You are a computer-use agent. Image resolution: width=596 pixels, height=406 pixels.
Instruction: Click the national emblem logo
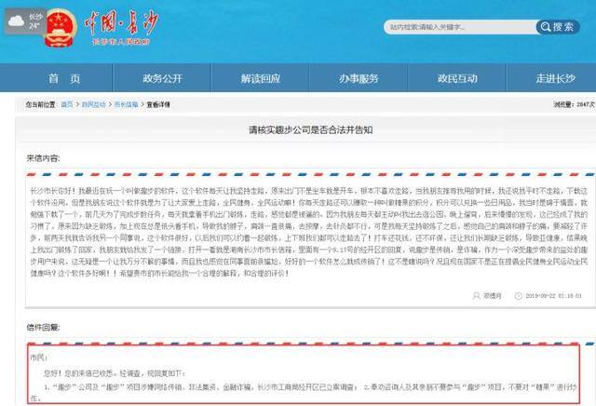pyautogui.click(x=60, y=29)
